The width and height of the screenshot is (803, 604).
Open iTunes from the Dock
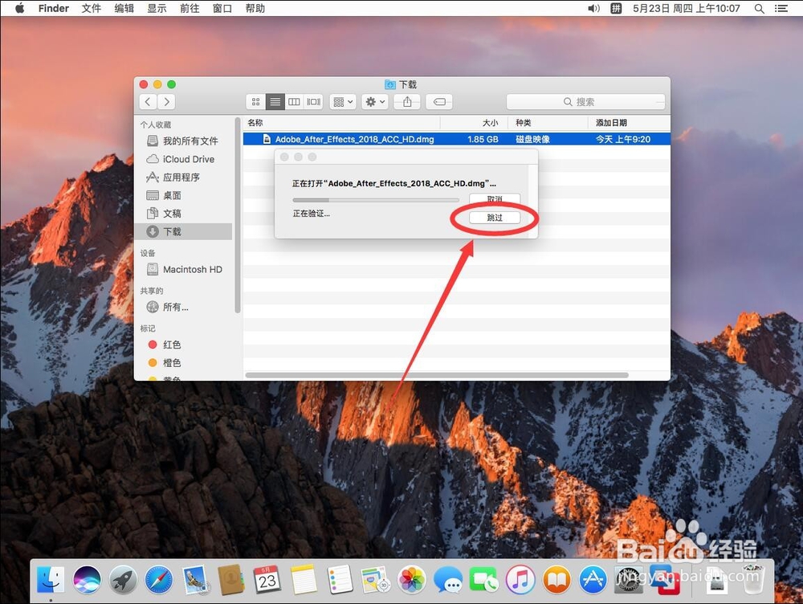click(520, 580)
